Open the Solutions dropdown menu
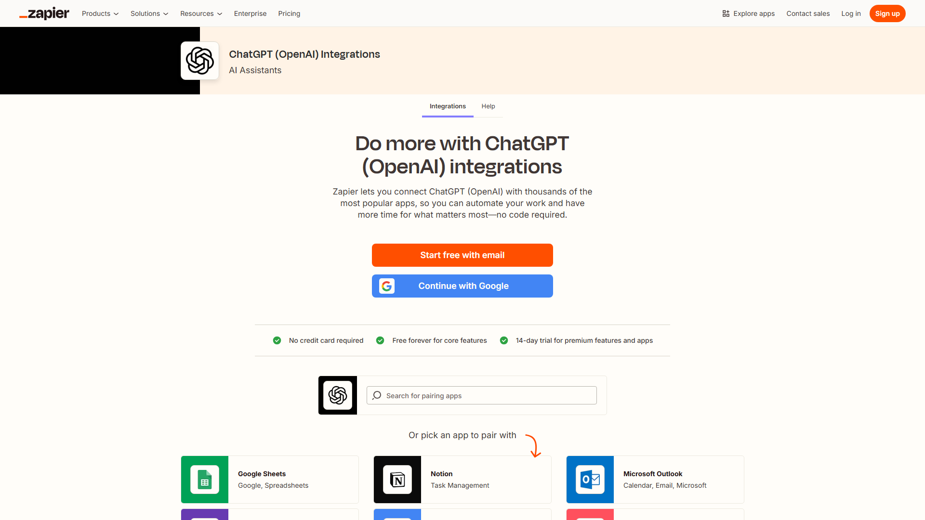 pos(149,13)
